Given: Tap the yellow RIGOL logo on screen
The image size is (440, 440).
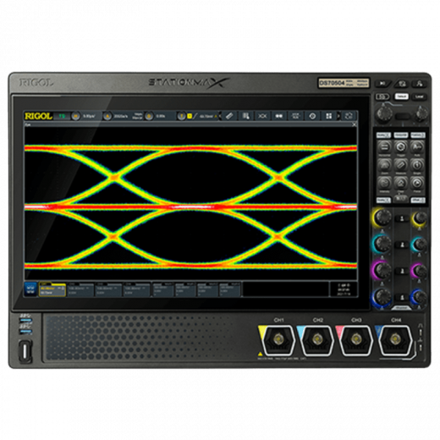Looking at the screenshot, I should pos(38,116).
